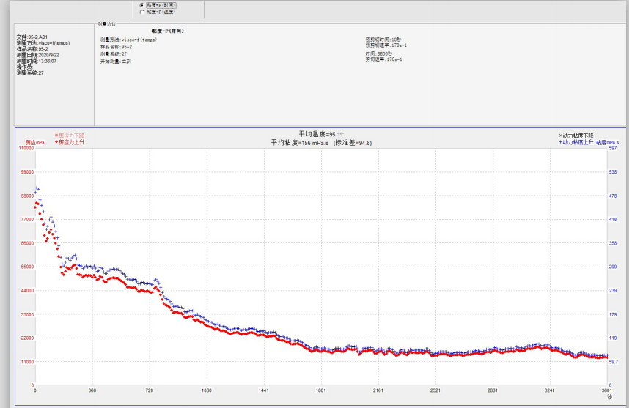Click the 剪应mPa left axis label
Viewport: 629px width, 408px height.
(35, 142)
